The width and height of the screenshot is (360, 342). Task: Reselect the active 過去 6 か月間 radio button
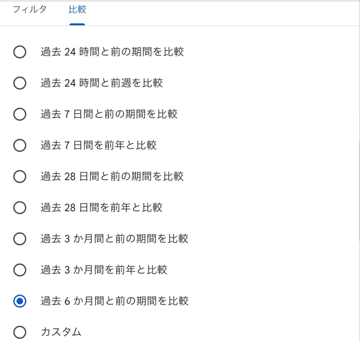20,301
